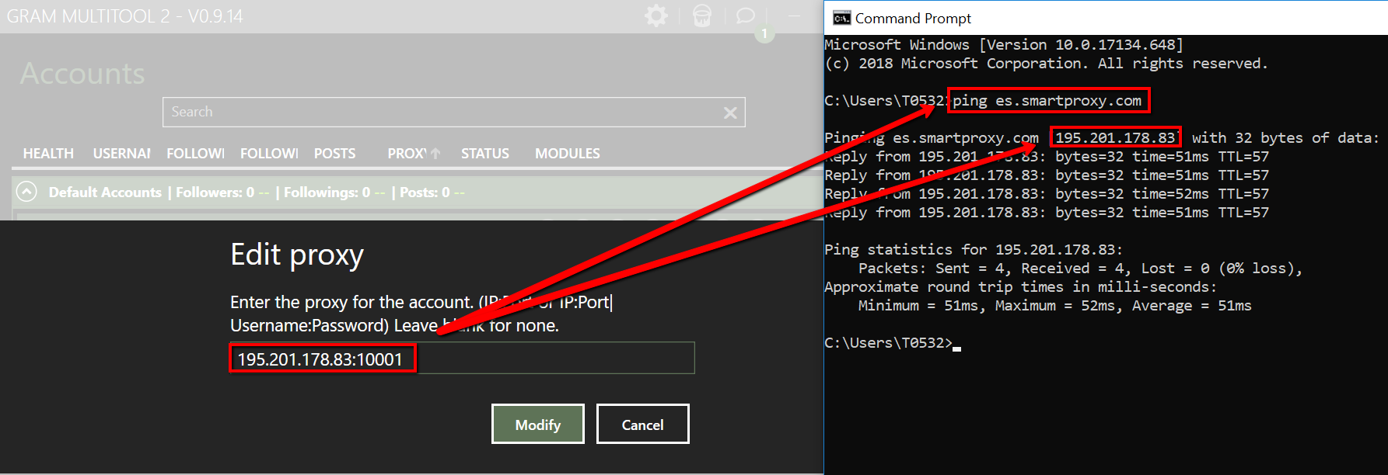Screen dimensions: 1388x475
Task: Click the Approximate round trip times line
Action: 1020,286
